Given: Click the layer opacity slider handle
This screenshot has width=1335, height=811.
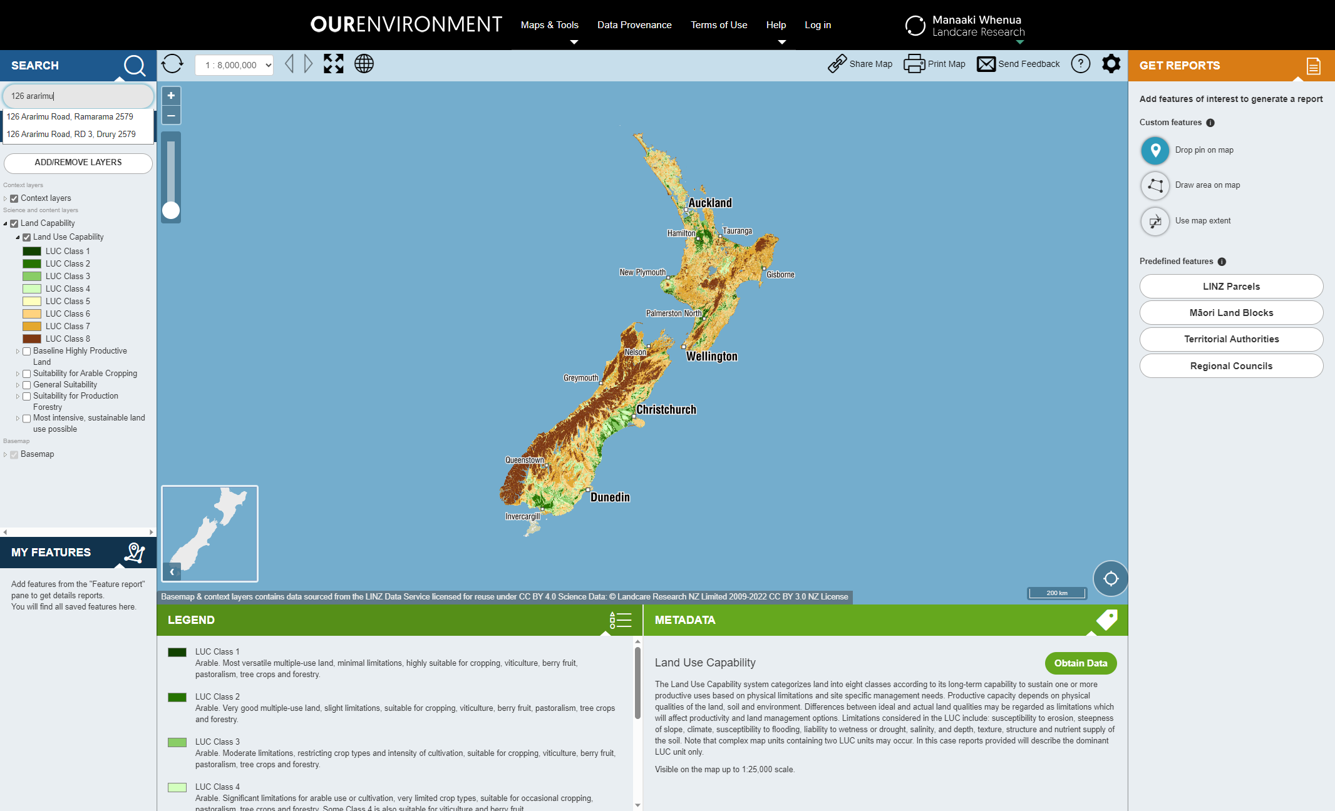Looking at the screenshot, I should [x=171, y=210].
